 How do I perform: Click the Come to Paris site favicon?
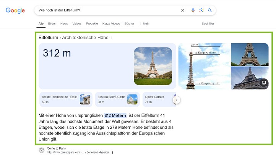pyautogui.click(x=42, y=150)
